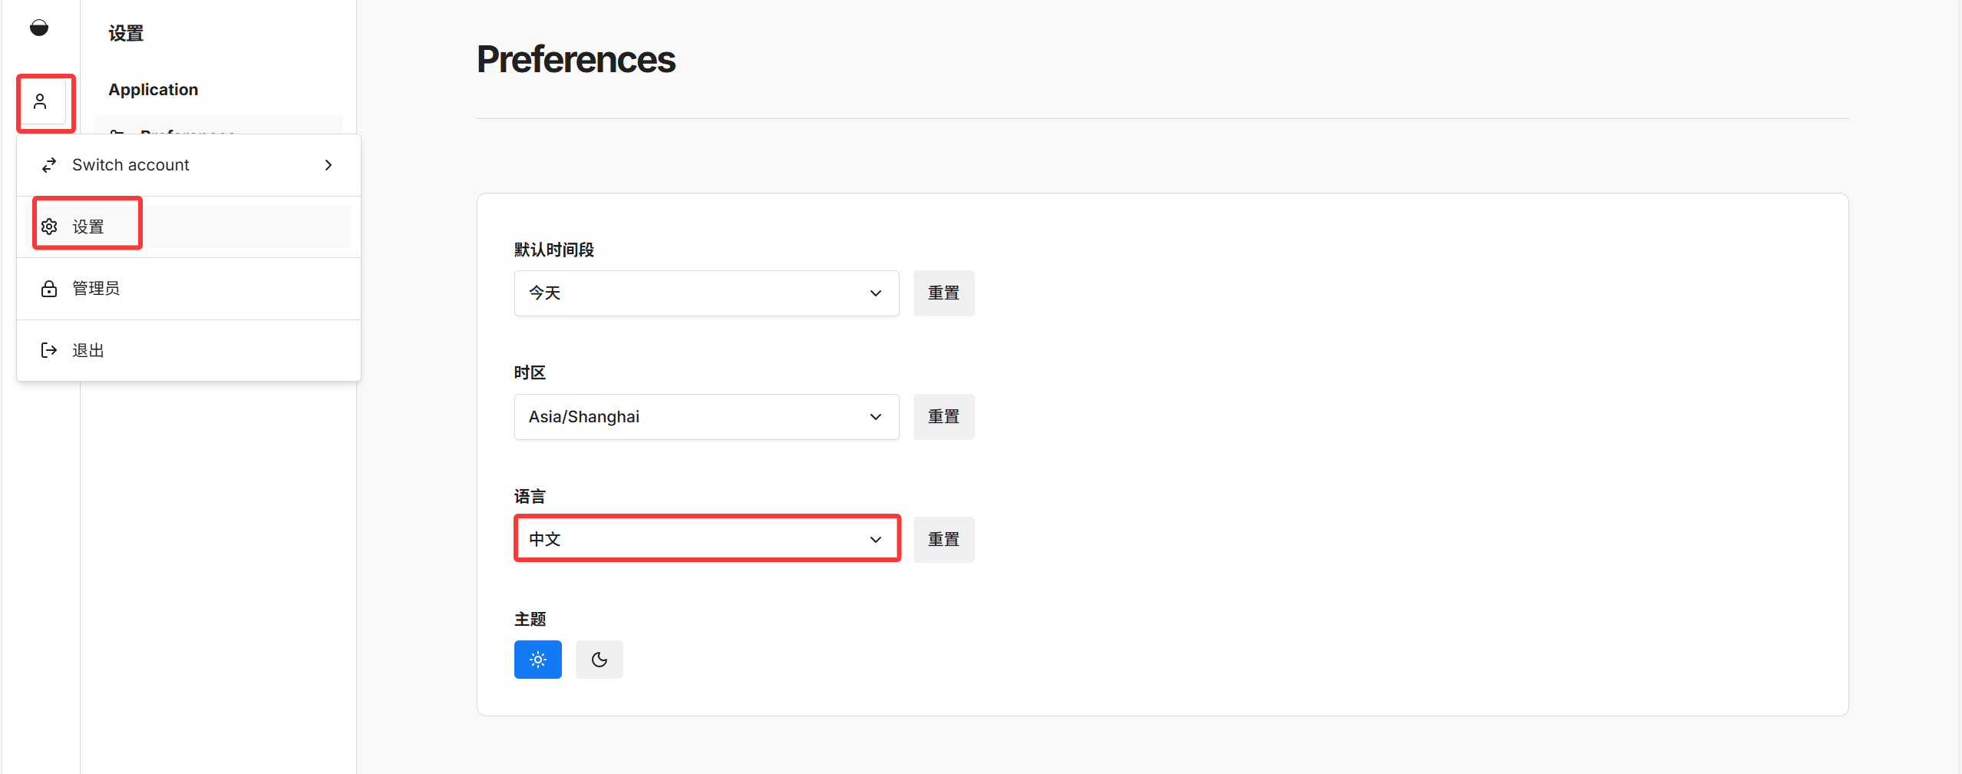Reset the language with its 重置 button
Screen dimensions: 1962x774
click(x=943, y=539)
